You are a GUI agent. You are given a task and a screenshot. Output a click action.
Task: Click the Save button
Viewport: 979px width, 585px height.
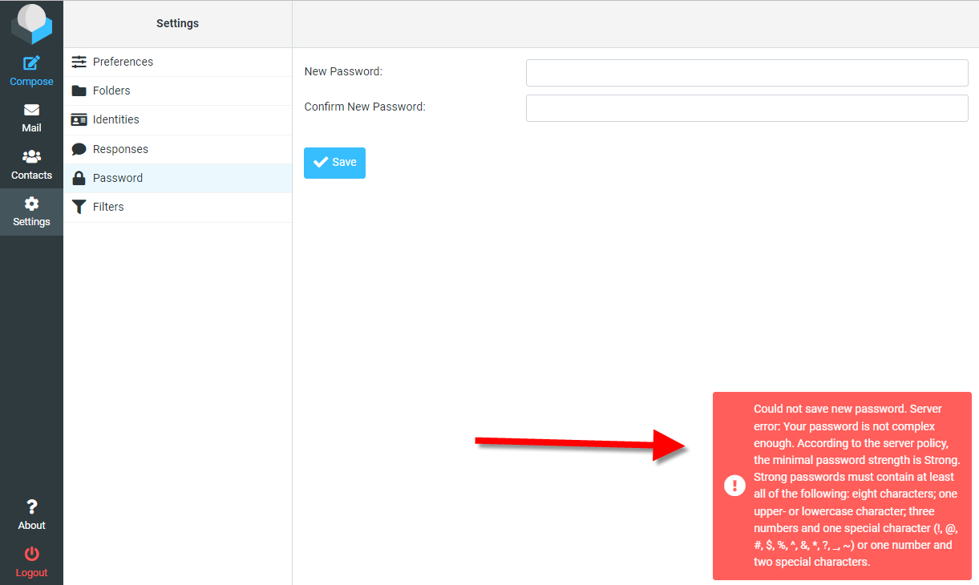coord(334,163)
